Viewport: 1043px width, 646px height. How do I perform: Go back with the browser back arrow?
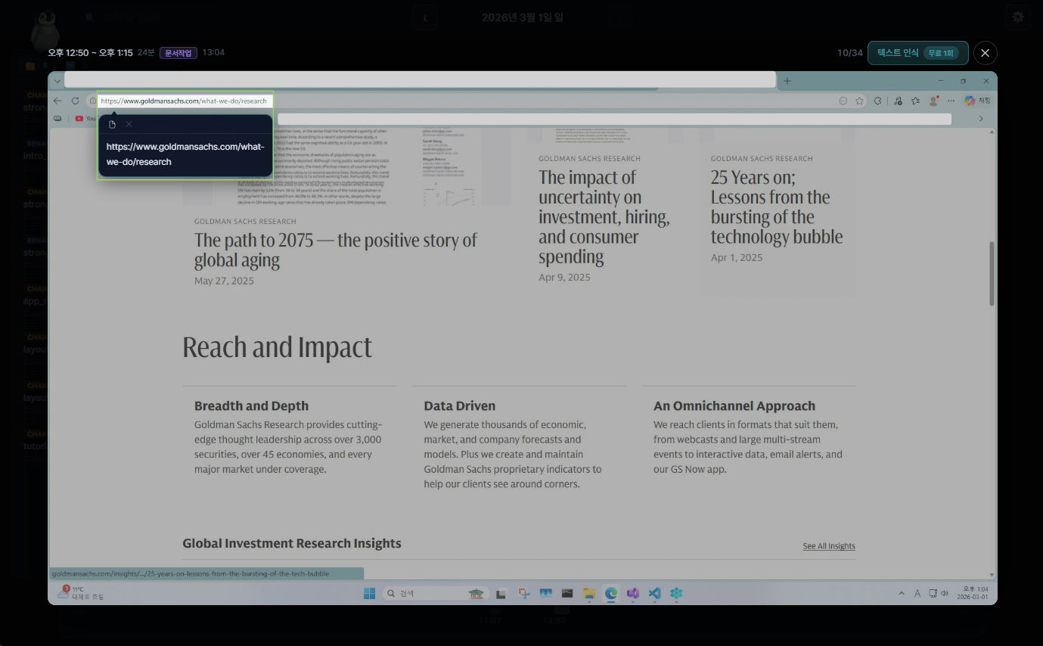[57, 101]
